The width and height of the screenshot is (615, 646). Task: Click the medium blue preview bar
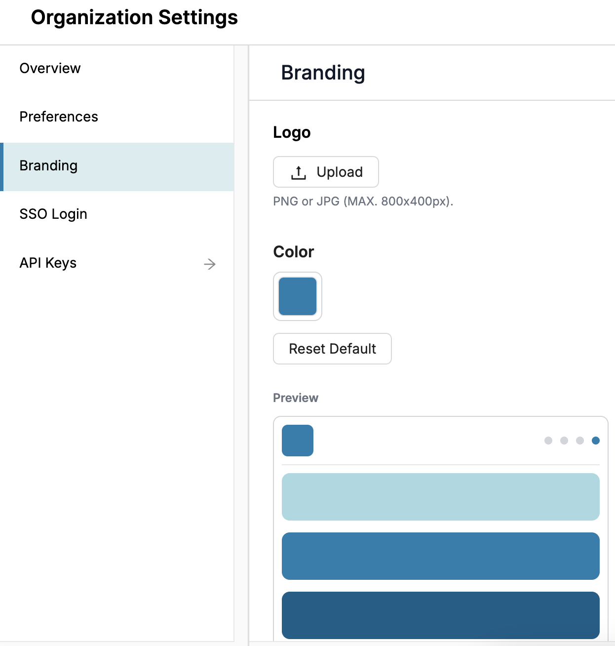coord(440,556)
